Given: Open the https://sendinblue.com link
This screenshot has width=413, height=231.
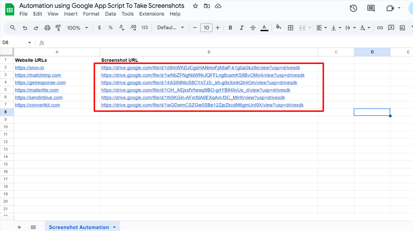Looking at the screenshot, I should click(39, 98).
